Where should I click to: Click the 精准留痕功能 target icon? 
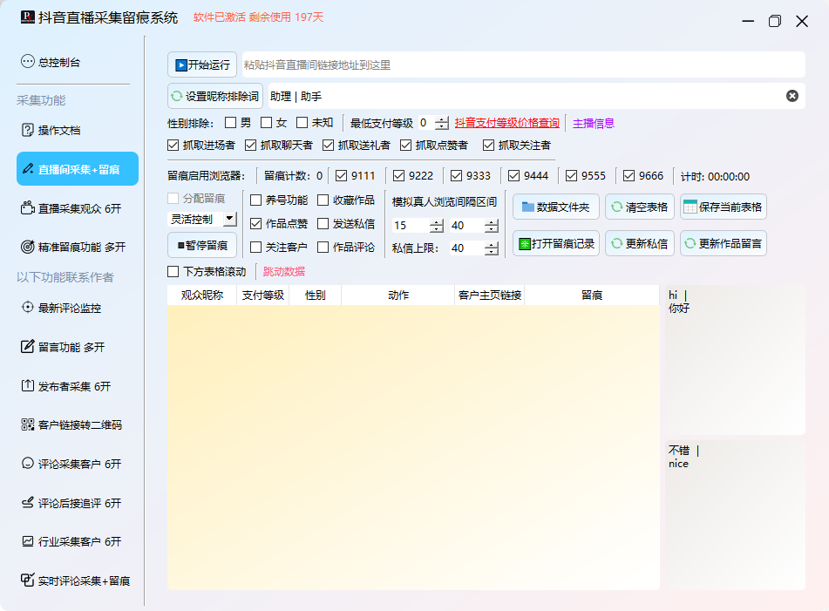click(x=28, y=247)
